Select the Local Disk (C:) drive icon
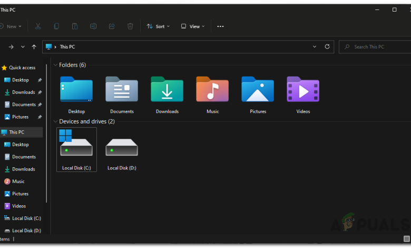Screen dimensions: 411x248 [76, 149]
